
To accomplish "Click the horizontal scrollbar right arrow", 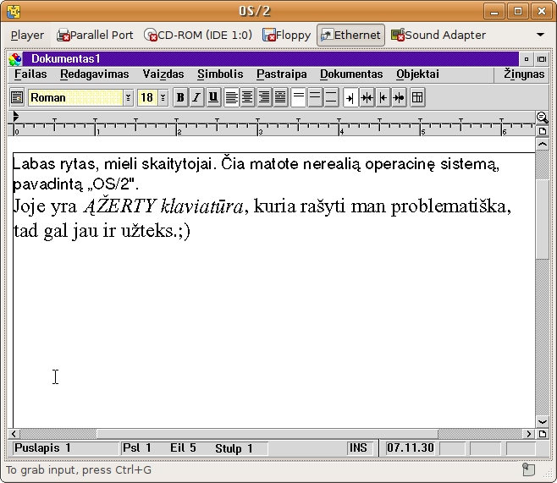I will (529, 434).
